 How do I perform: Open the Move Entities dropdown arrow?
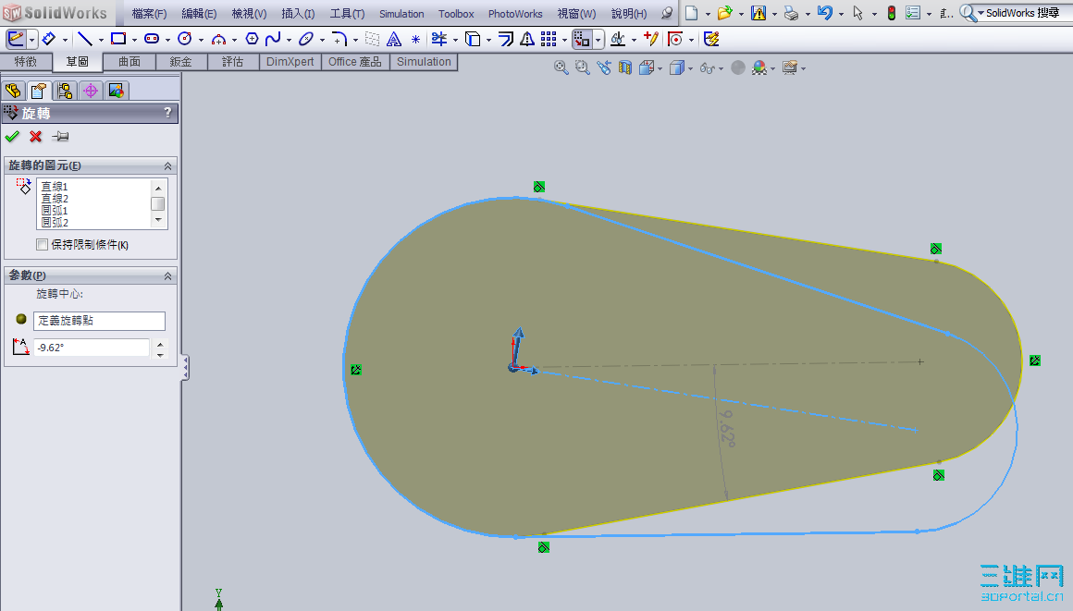click(x=598, y=40)
